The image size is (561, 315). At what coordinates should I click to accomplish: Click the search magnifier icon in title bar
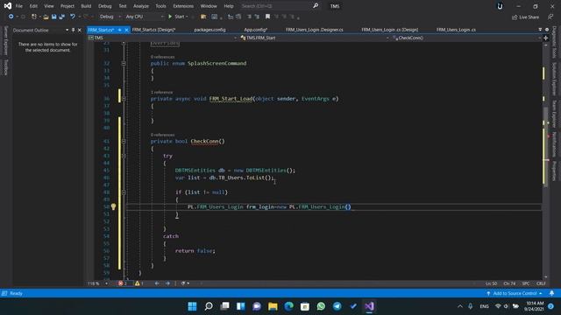316,6
